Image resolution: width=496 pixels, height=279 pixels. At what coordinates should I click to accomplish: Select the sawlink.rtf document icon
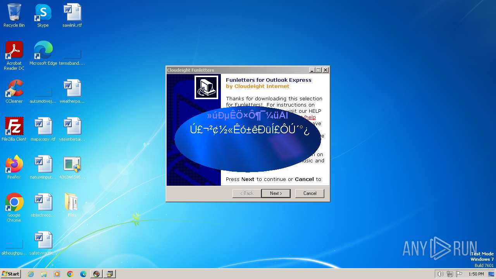[72, 15]
